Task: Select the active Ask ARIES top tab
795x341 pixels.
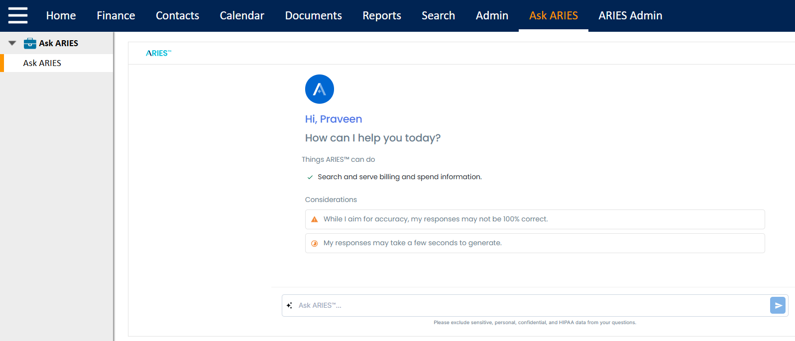Action: click(x=554, y=15)
